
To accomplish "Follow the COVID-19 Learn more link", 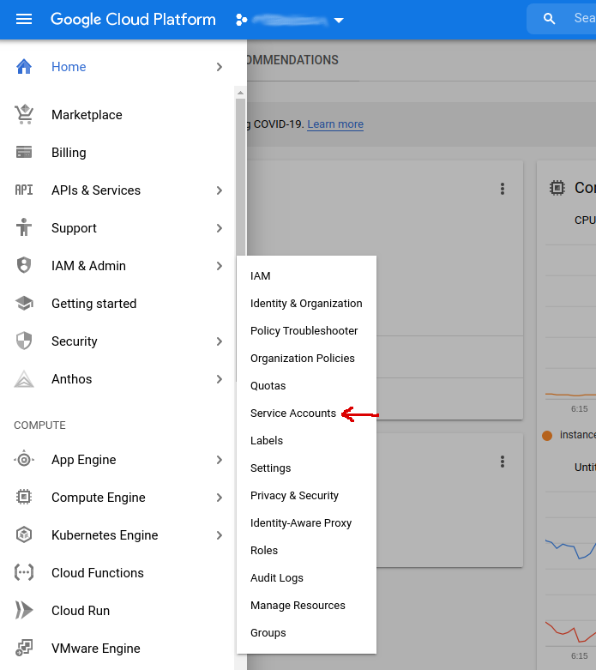I will coord(335,124).
